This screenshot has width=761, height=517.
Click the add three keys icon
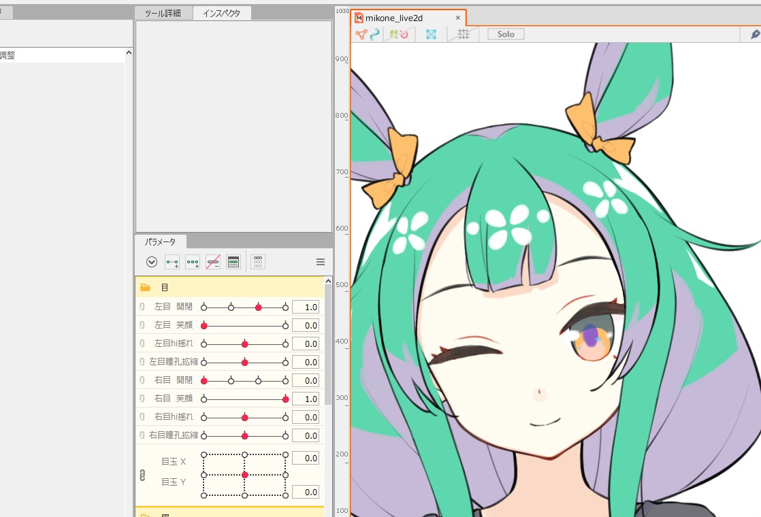(x=193, y=262)
